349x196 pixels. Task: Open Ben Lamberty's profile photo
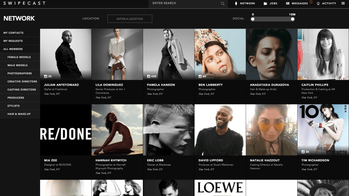tap(220, 54)
